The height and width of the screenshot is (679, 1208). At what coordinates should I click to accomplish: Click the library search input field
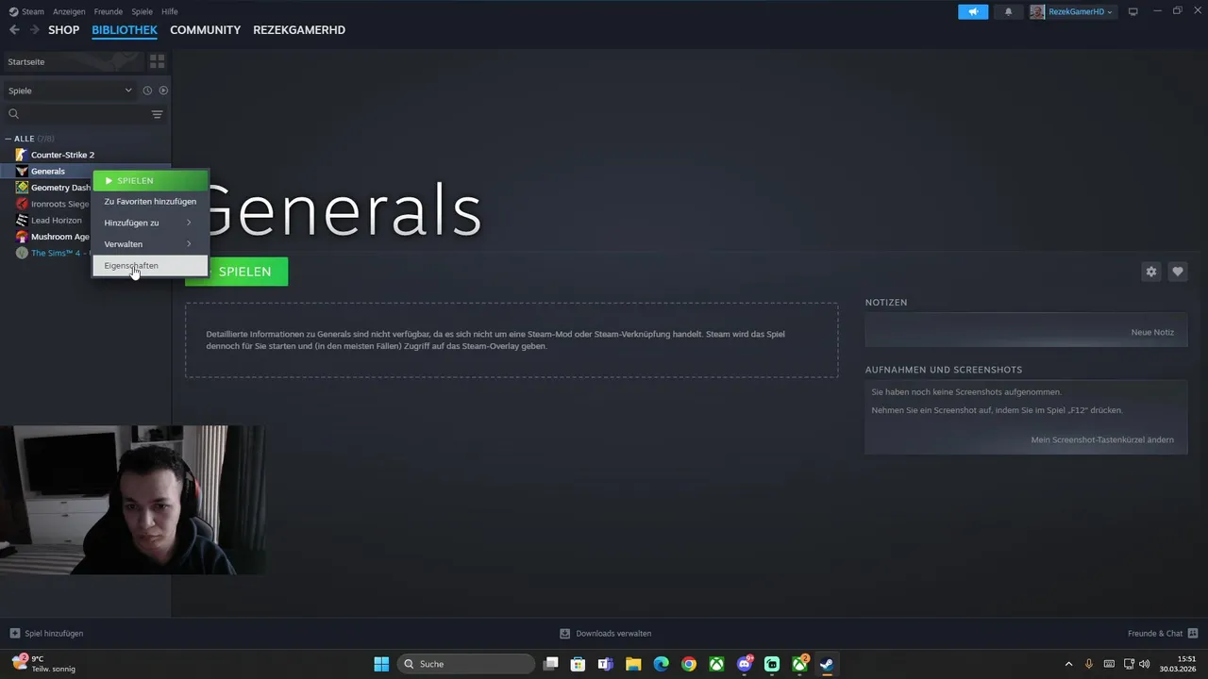click(85, 114)
